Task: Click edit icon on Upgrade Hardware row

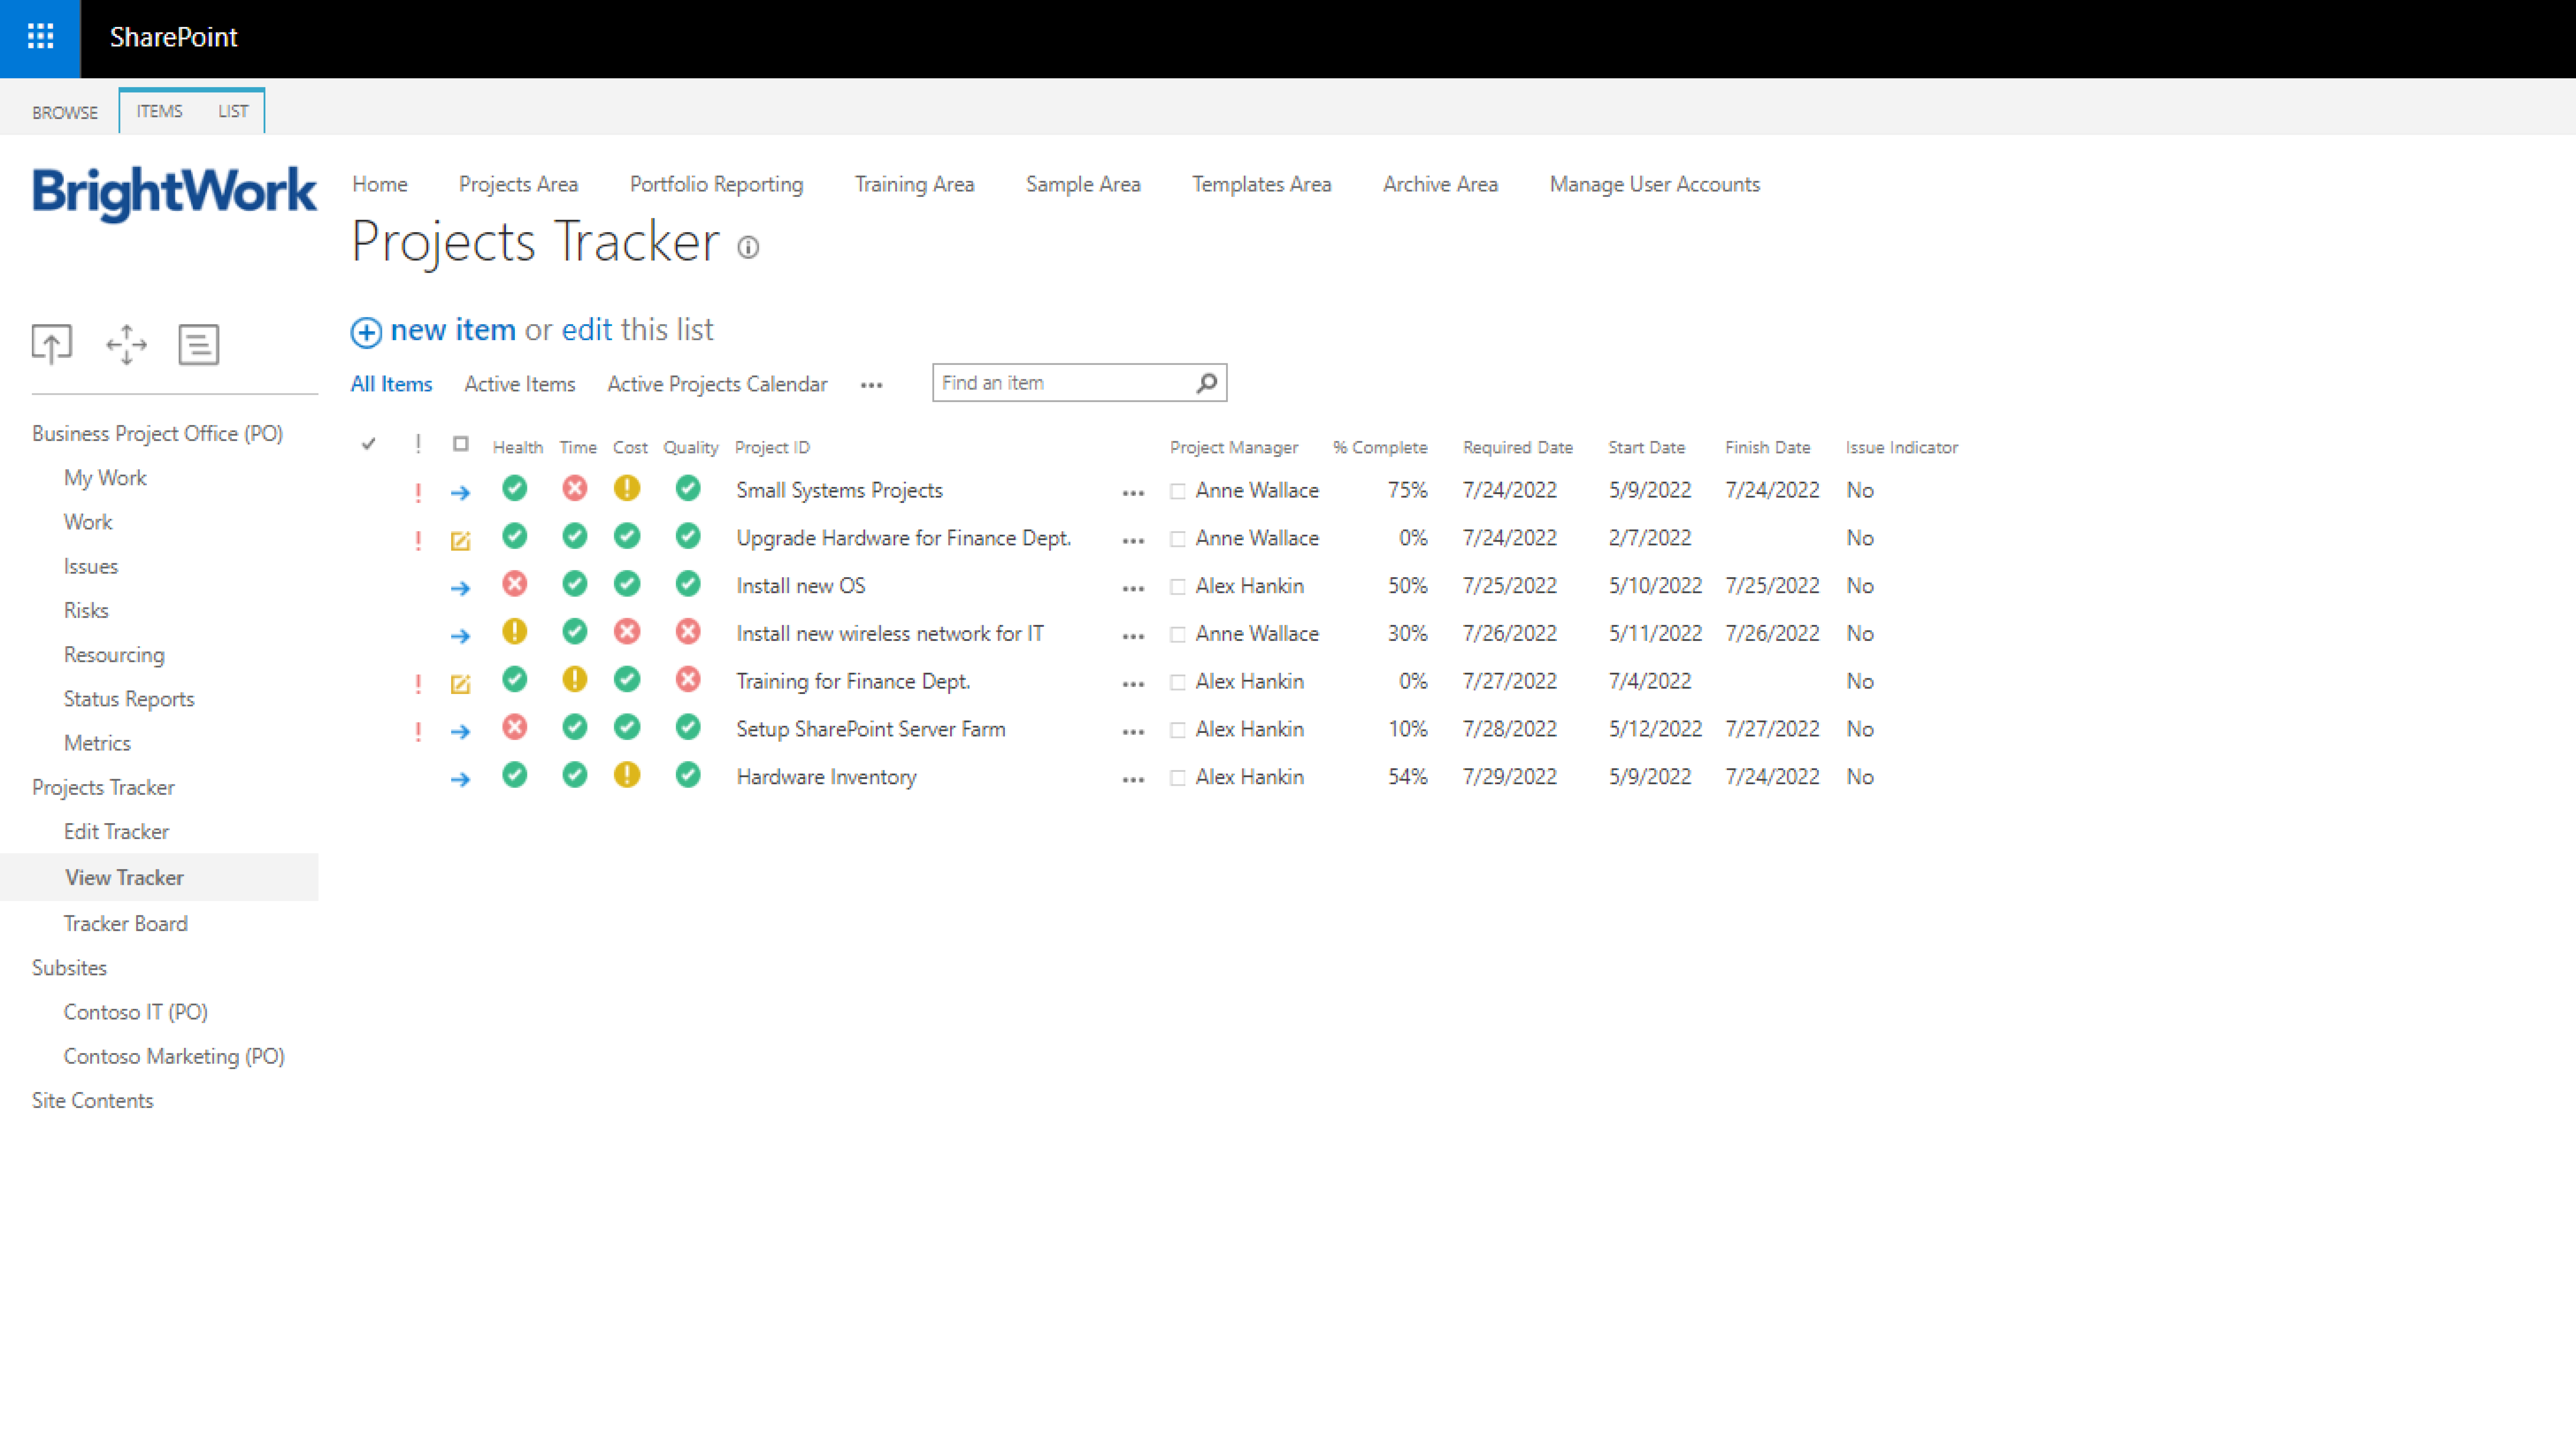Action: coord(460,541)
